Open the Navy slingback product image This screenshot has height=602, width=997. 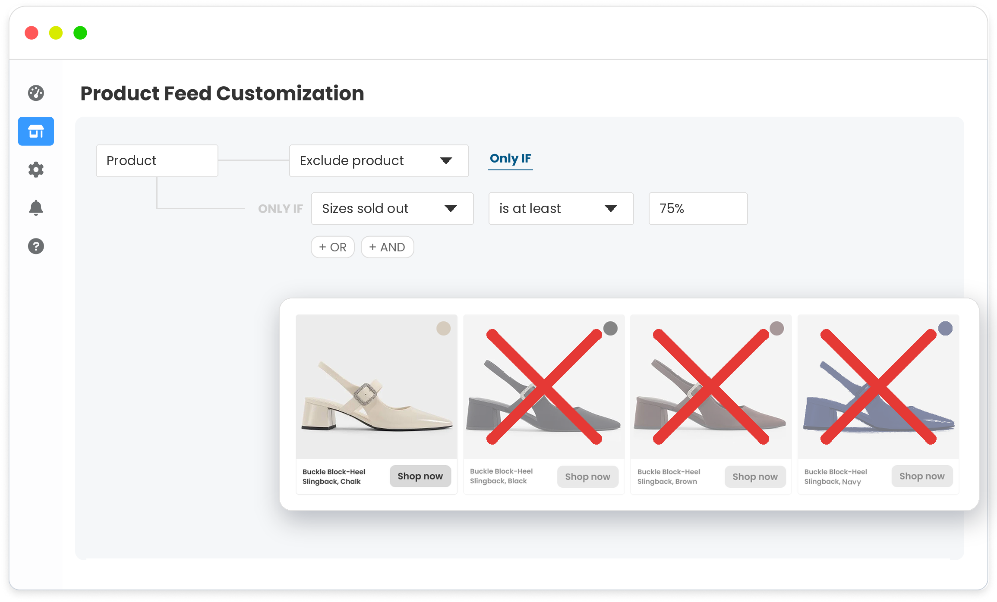coord(878,386)
